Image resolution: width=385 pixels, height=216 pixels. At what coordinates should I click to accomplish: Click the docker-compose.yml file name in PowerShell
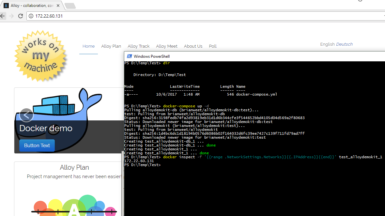click(x=256, y=94)
